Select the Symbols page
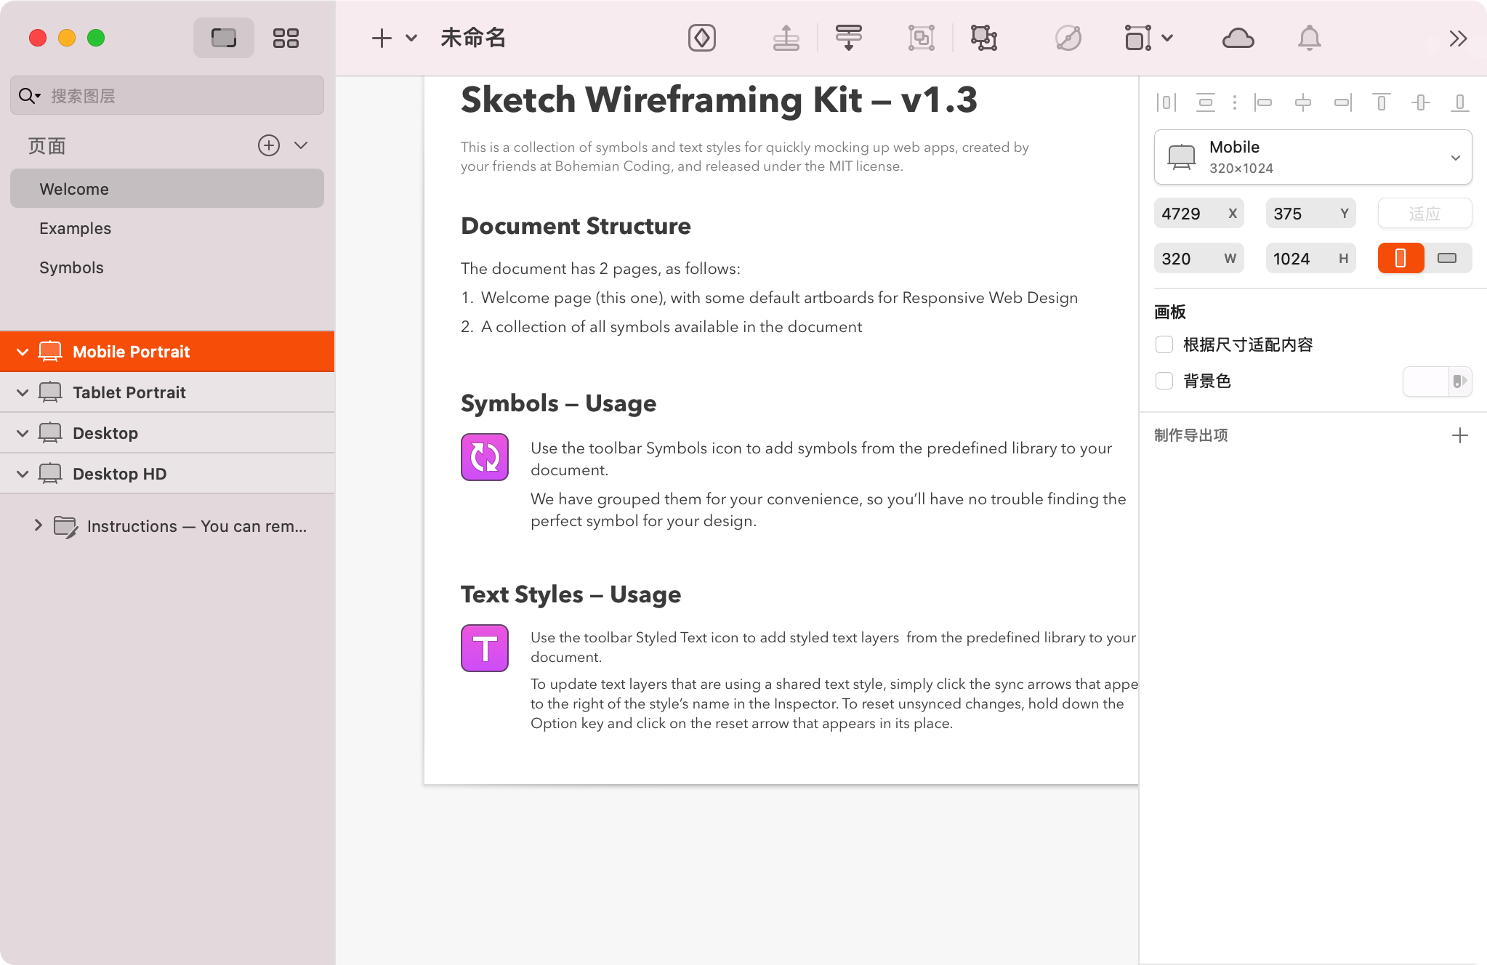1487x965 pixels. (x=166, y=267)
